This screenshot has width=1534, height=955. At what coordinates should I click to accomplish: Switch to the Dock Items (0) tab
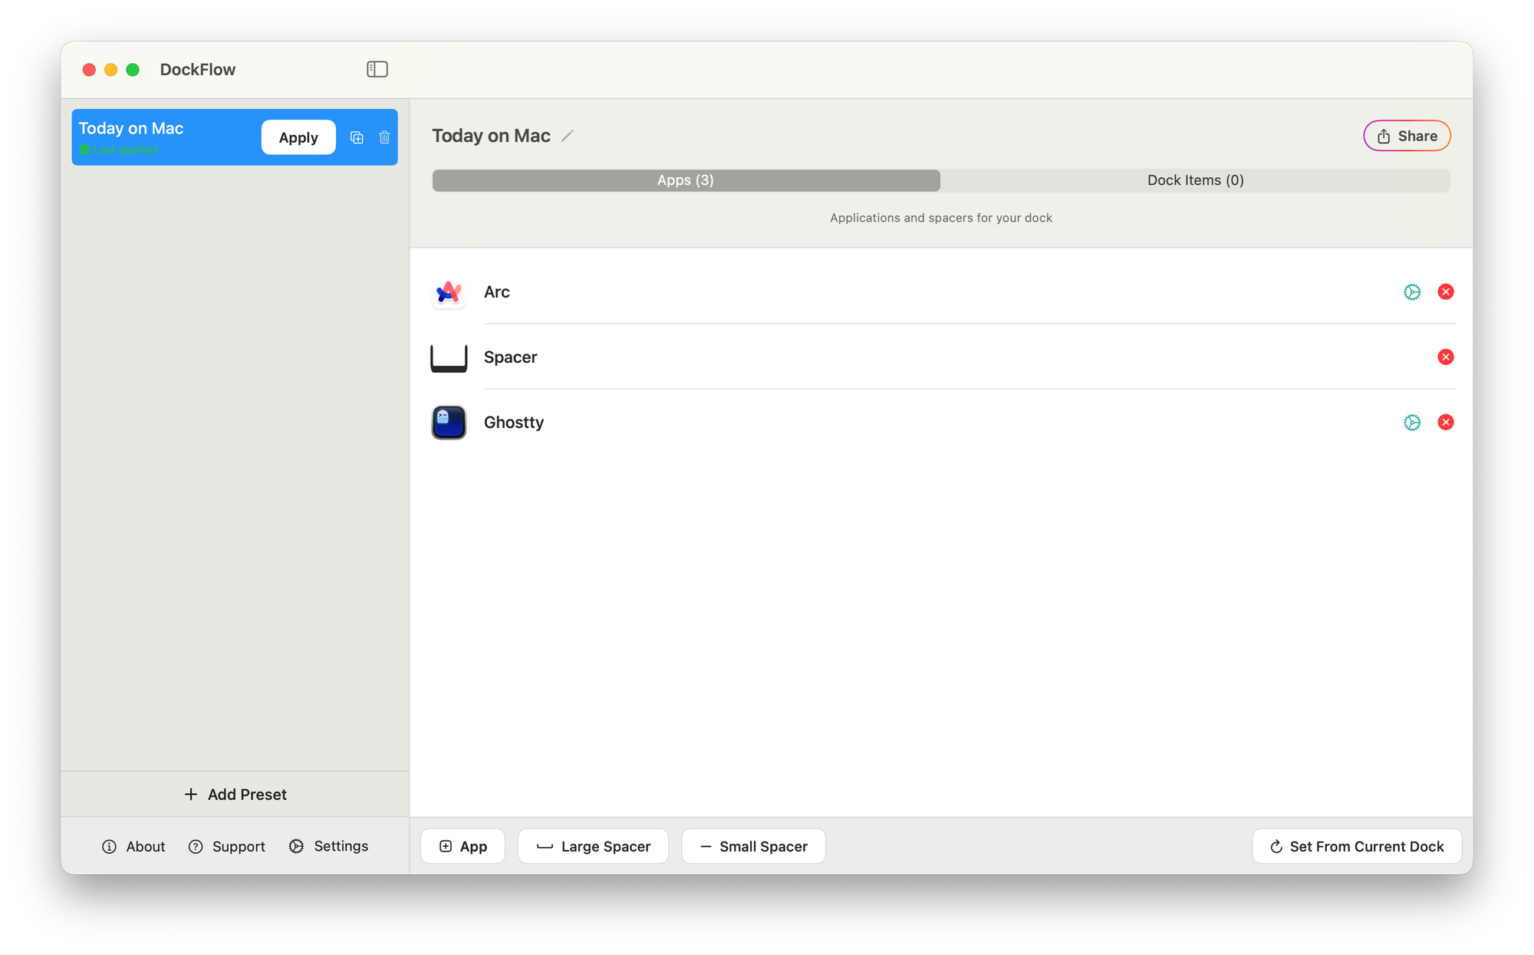[x=1195, y=180]
